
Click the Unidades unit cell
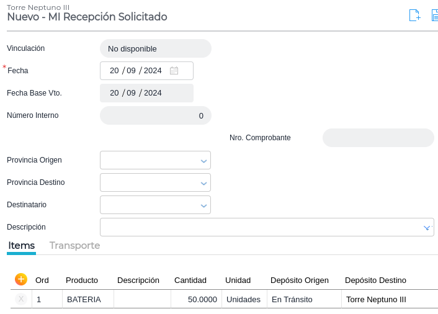[244, 299]
